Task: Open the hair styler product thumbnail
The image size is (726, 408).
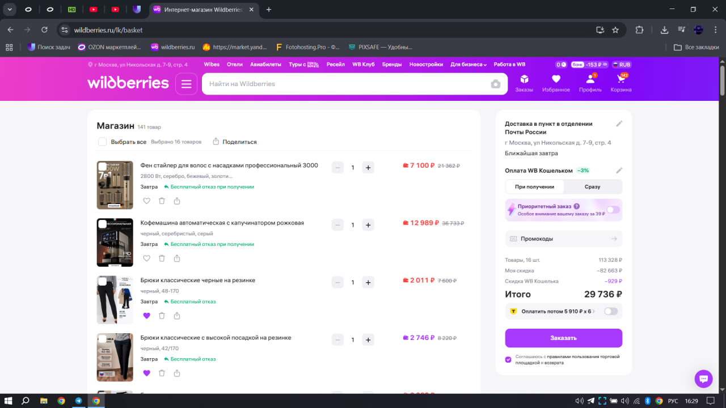Action: tap(115, 185)
